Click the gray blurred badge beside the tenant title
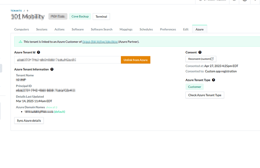 click(x=58, y=17)
